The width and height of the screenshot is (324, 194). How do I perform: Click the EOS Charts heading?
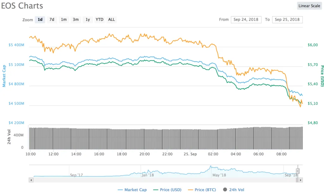[22, 6]
